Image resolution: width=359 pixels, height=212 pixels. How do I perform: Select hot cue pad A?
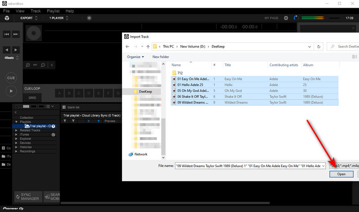[59, 93]
